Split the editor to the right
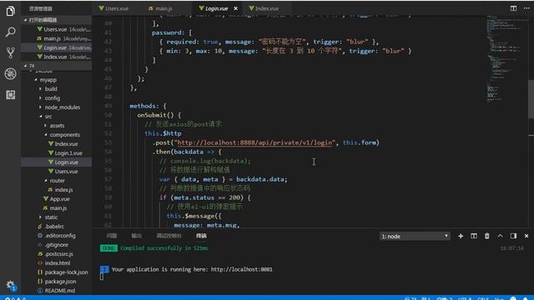Screen dimensions: 534x300 [x=513, y=8]
